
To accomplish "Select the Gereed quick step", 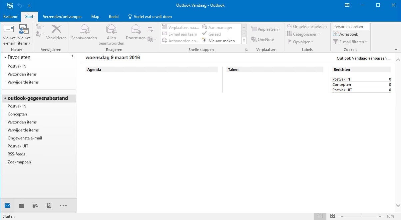I will 212,34.
